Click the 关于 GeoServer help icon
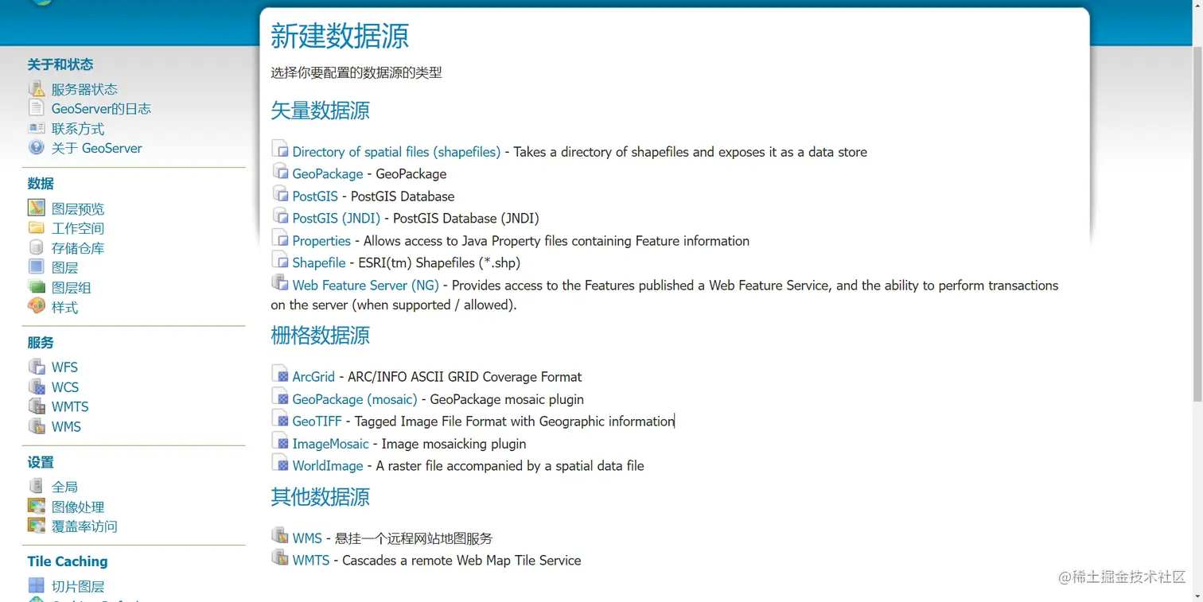 click(37, 147)
